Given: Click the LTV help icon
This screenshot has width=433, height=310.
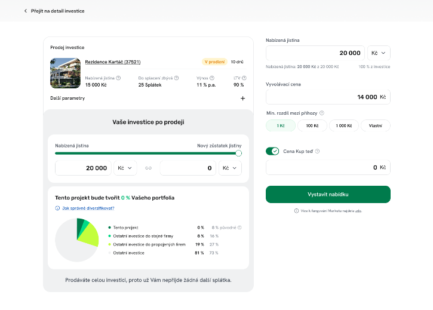Looking at the screenshot, I should (x=243, y=78).
